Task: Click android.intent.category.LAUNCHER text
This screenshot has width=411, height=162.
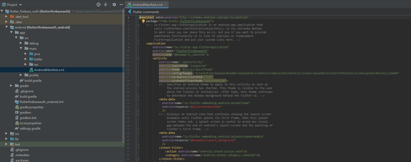Action: coord(230,155)
